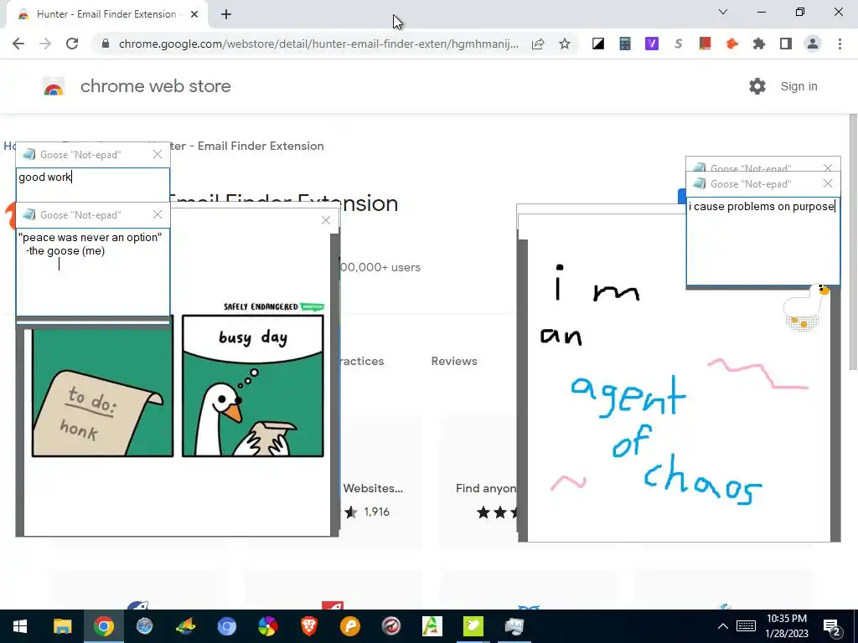The image size is (858, 643).
Task: Open a new browser tab
Action: (226, 15)
